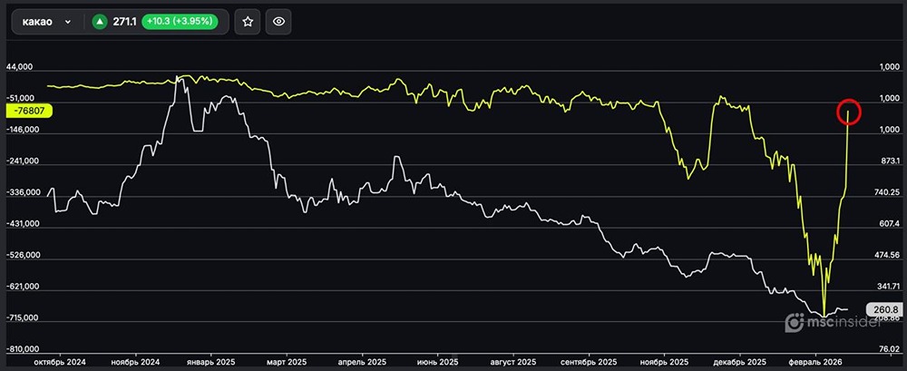907x371 pixels.
Task: Select октябрь 2024 on time axis
Action: tap(58, 360)
